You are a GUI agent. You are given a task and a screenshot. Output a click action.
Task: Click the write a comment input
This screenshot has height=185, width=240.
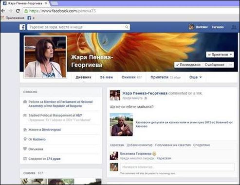point(177,167)
